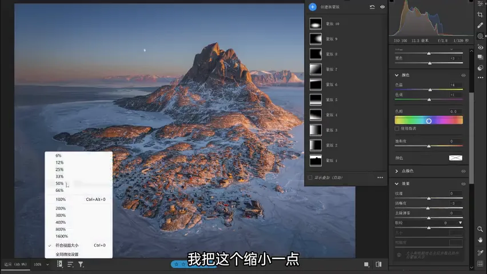This screenshot has height=274, width=487.
Task: Expand the 颗粒 grain disclosure triangle
Action: tap(460, 223)
